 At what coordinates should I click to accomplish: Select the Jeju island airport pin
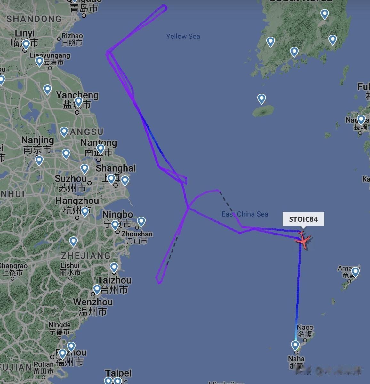[x=261, y=99]
